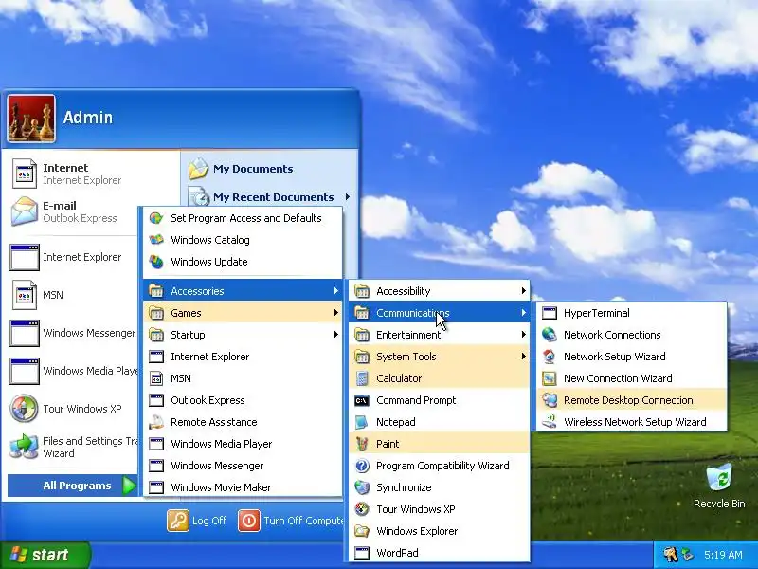Click the Windows Explorer folder icon
The image size is (758, 569).
pos(362,531)
